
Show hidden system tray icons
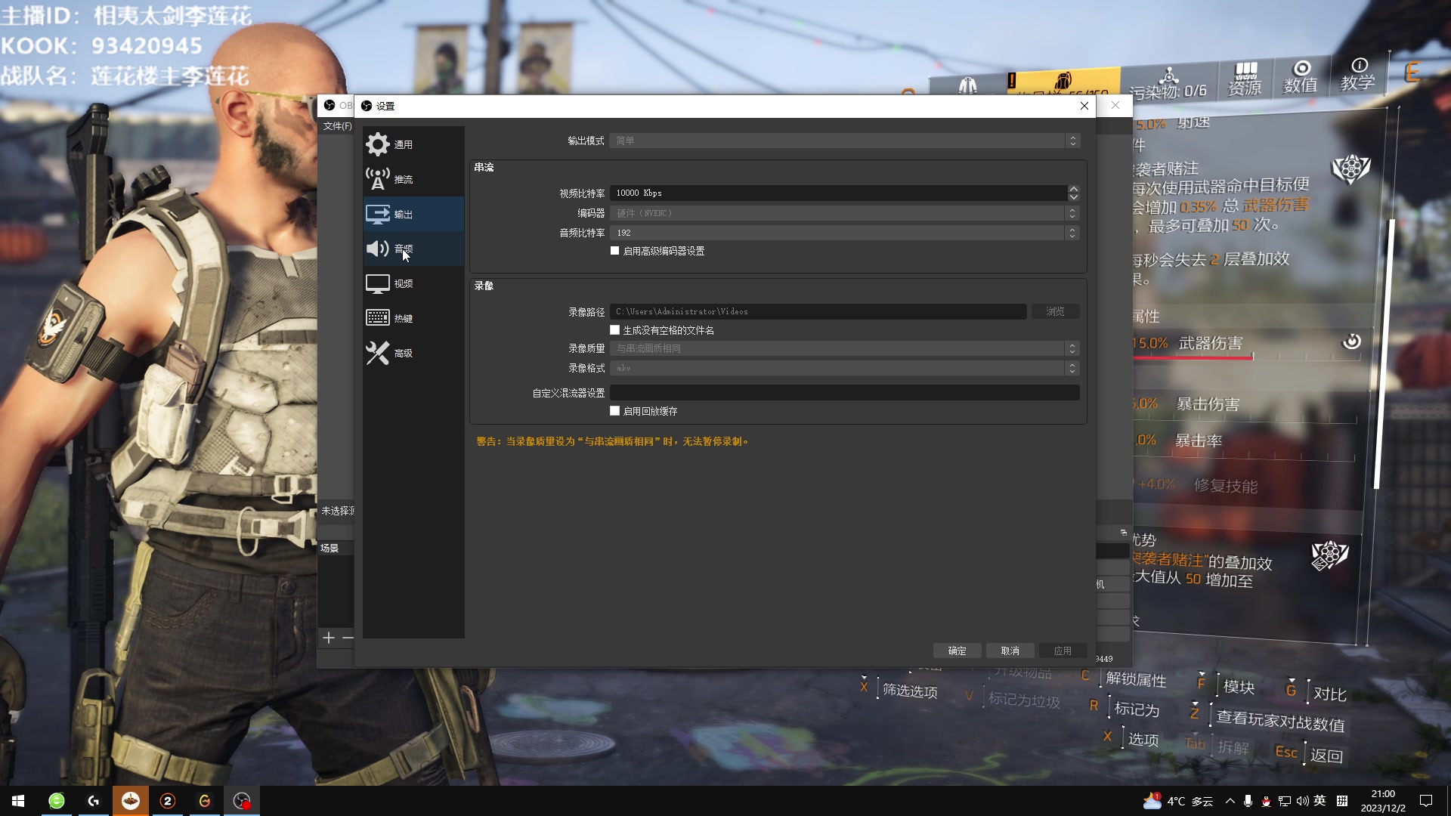click(x=1230, y=801)
